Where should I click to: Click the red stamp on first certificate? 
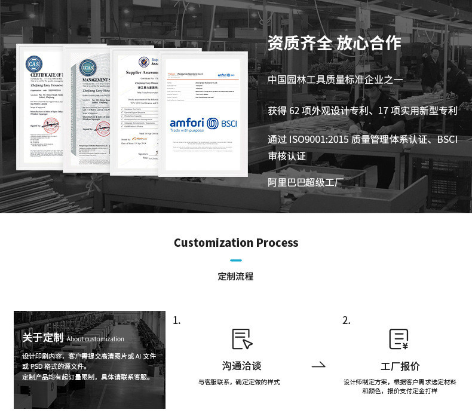(x=51, y=126)
